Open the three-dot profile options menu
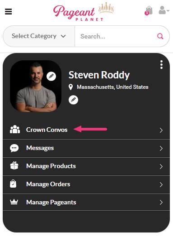Screen dimensions: 173x237 click(161, 65)
